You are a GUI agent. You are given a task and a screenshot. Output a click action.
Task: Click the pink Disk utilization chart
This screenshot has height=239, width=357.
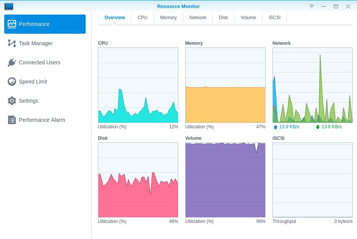click(138, 180)
